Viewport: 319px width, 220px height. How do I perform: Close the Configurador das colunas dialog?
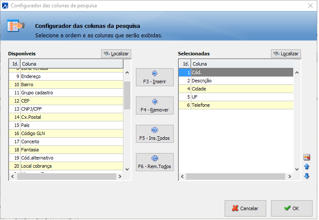[310, 6]
